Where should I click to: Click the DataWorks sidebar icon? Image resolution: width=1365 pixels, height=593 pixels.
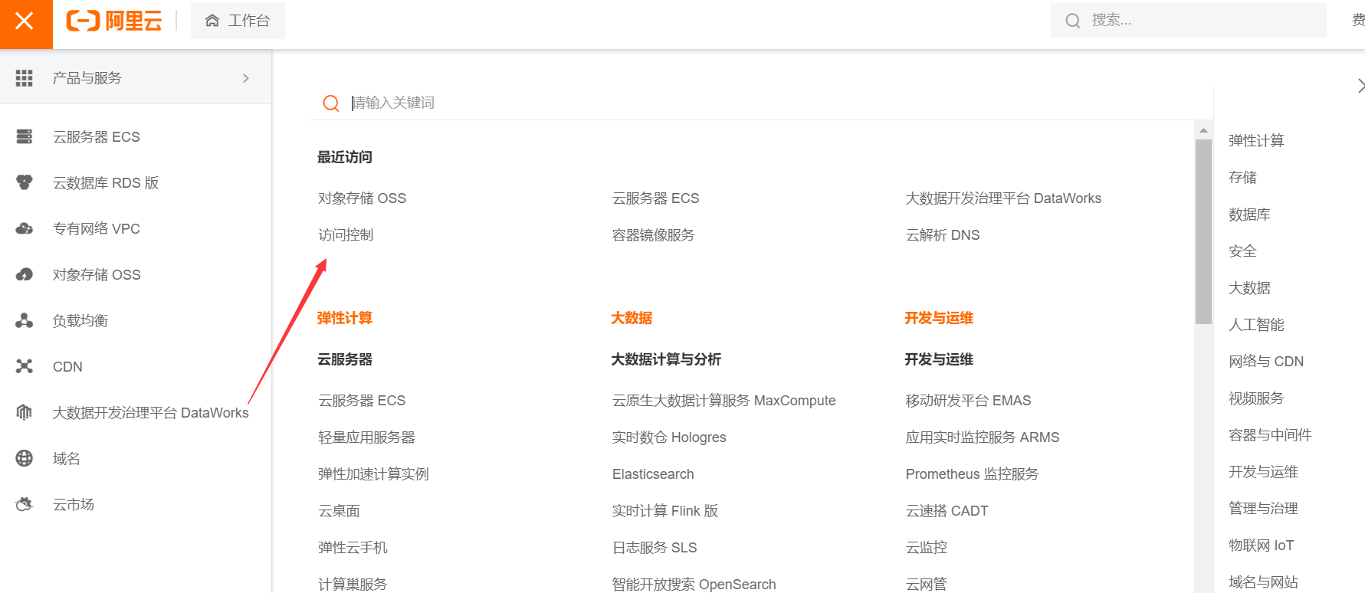coord(25,413)
